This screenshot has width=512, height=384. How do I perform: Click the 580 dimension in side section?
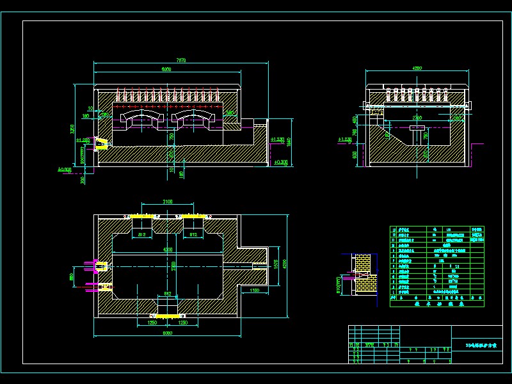458,118
